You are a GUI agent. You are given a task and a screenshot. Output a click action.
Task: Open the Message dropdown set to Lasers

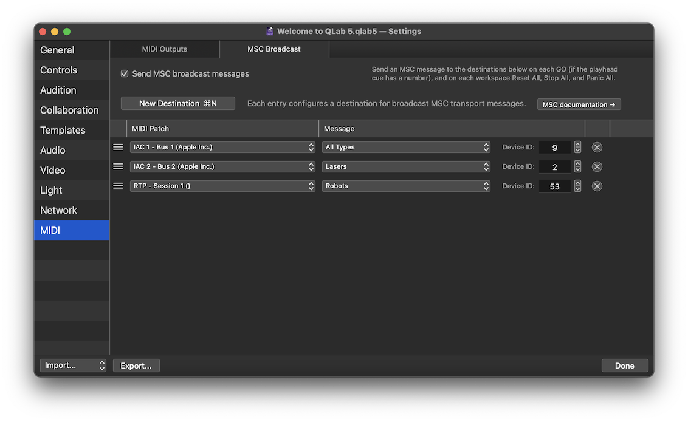coord(406,166)
